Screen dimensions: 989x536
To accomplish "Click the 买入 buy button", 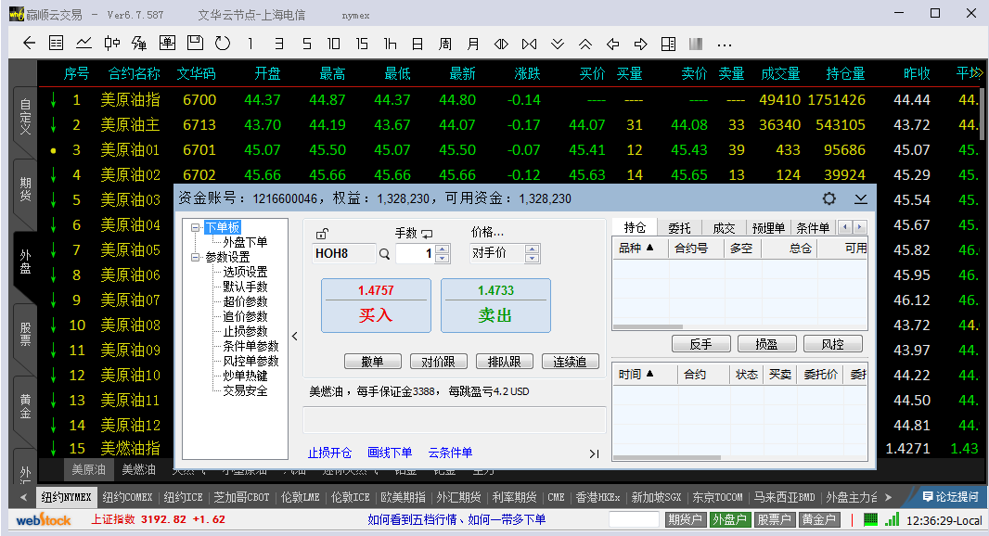I will 376,306.
